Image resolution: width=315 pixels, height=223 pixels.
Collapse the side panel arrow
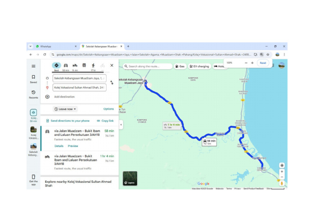pos(121,125)
